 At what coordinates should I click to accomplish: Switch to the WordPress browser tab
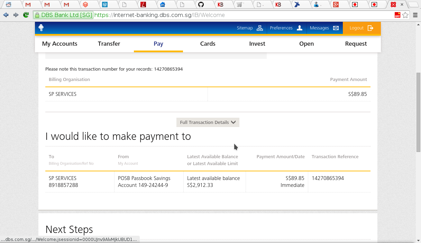tap(105, 4)
